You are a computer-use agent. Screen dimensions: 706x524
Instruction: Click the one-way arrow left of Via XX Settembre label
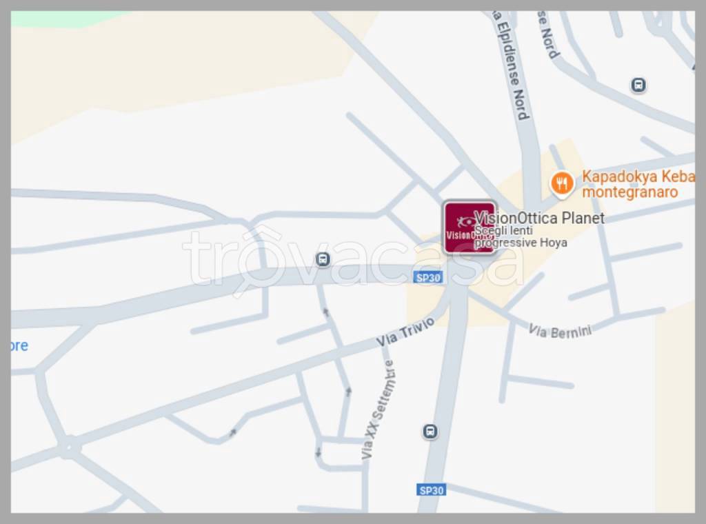tap(348, 392)
